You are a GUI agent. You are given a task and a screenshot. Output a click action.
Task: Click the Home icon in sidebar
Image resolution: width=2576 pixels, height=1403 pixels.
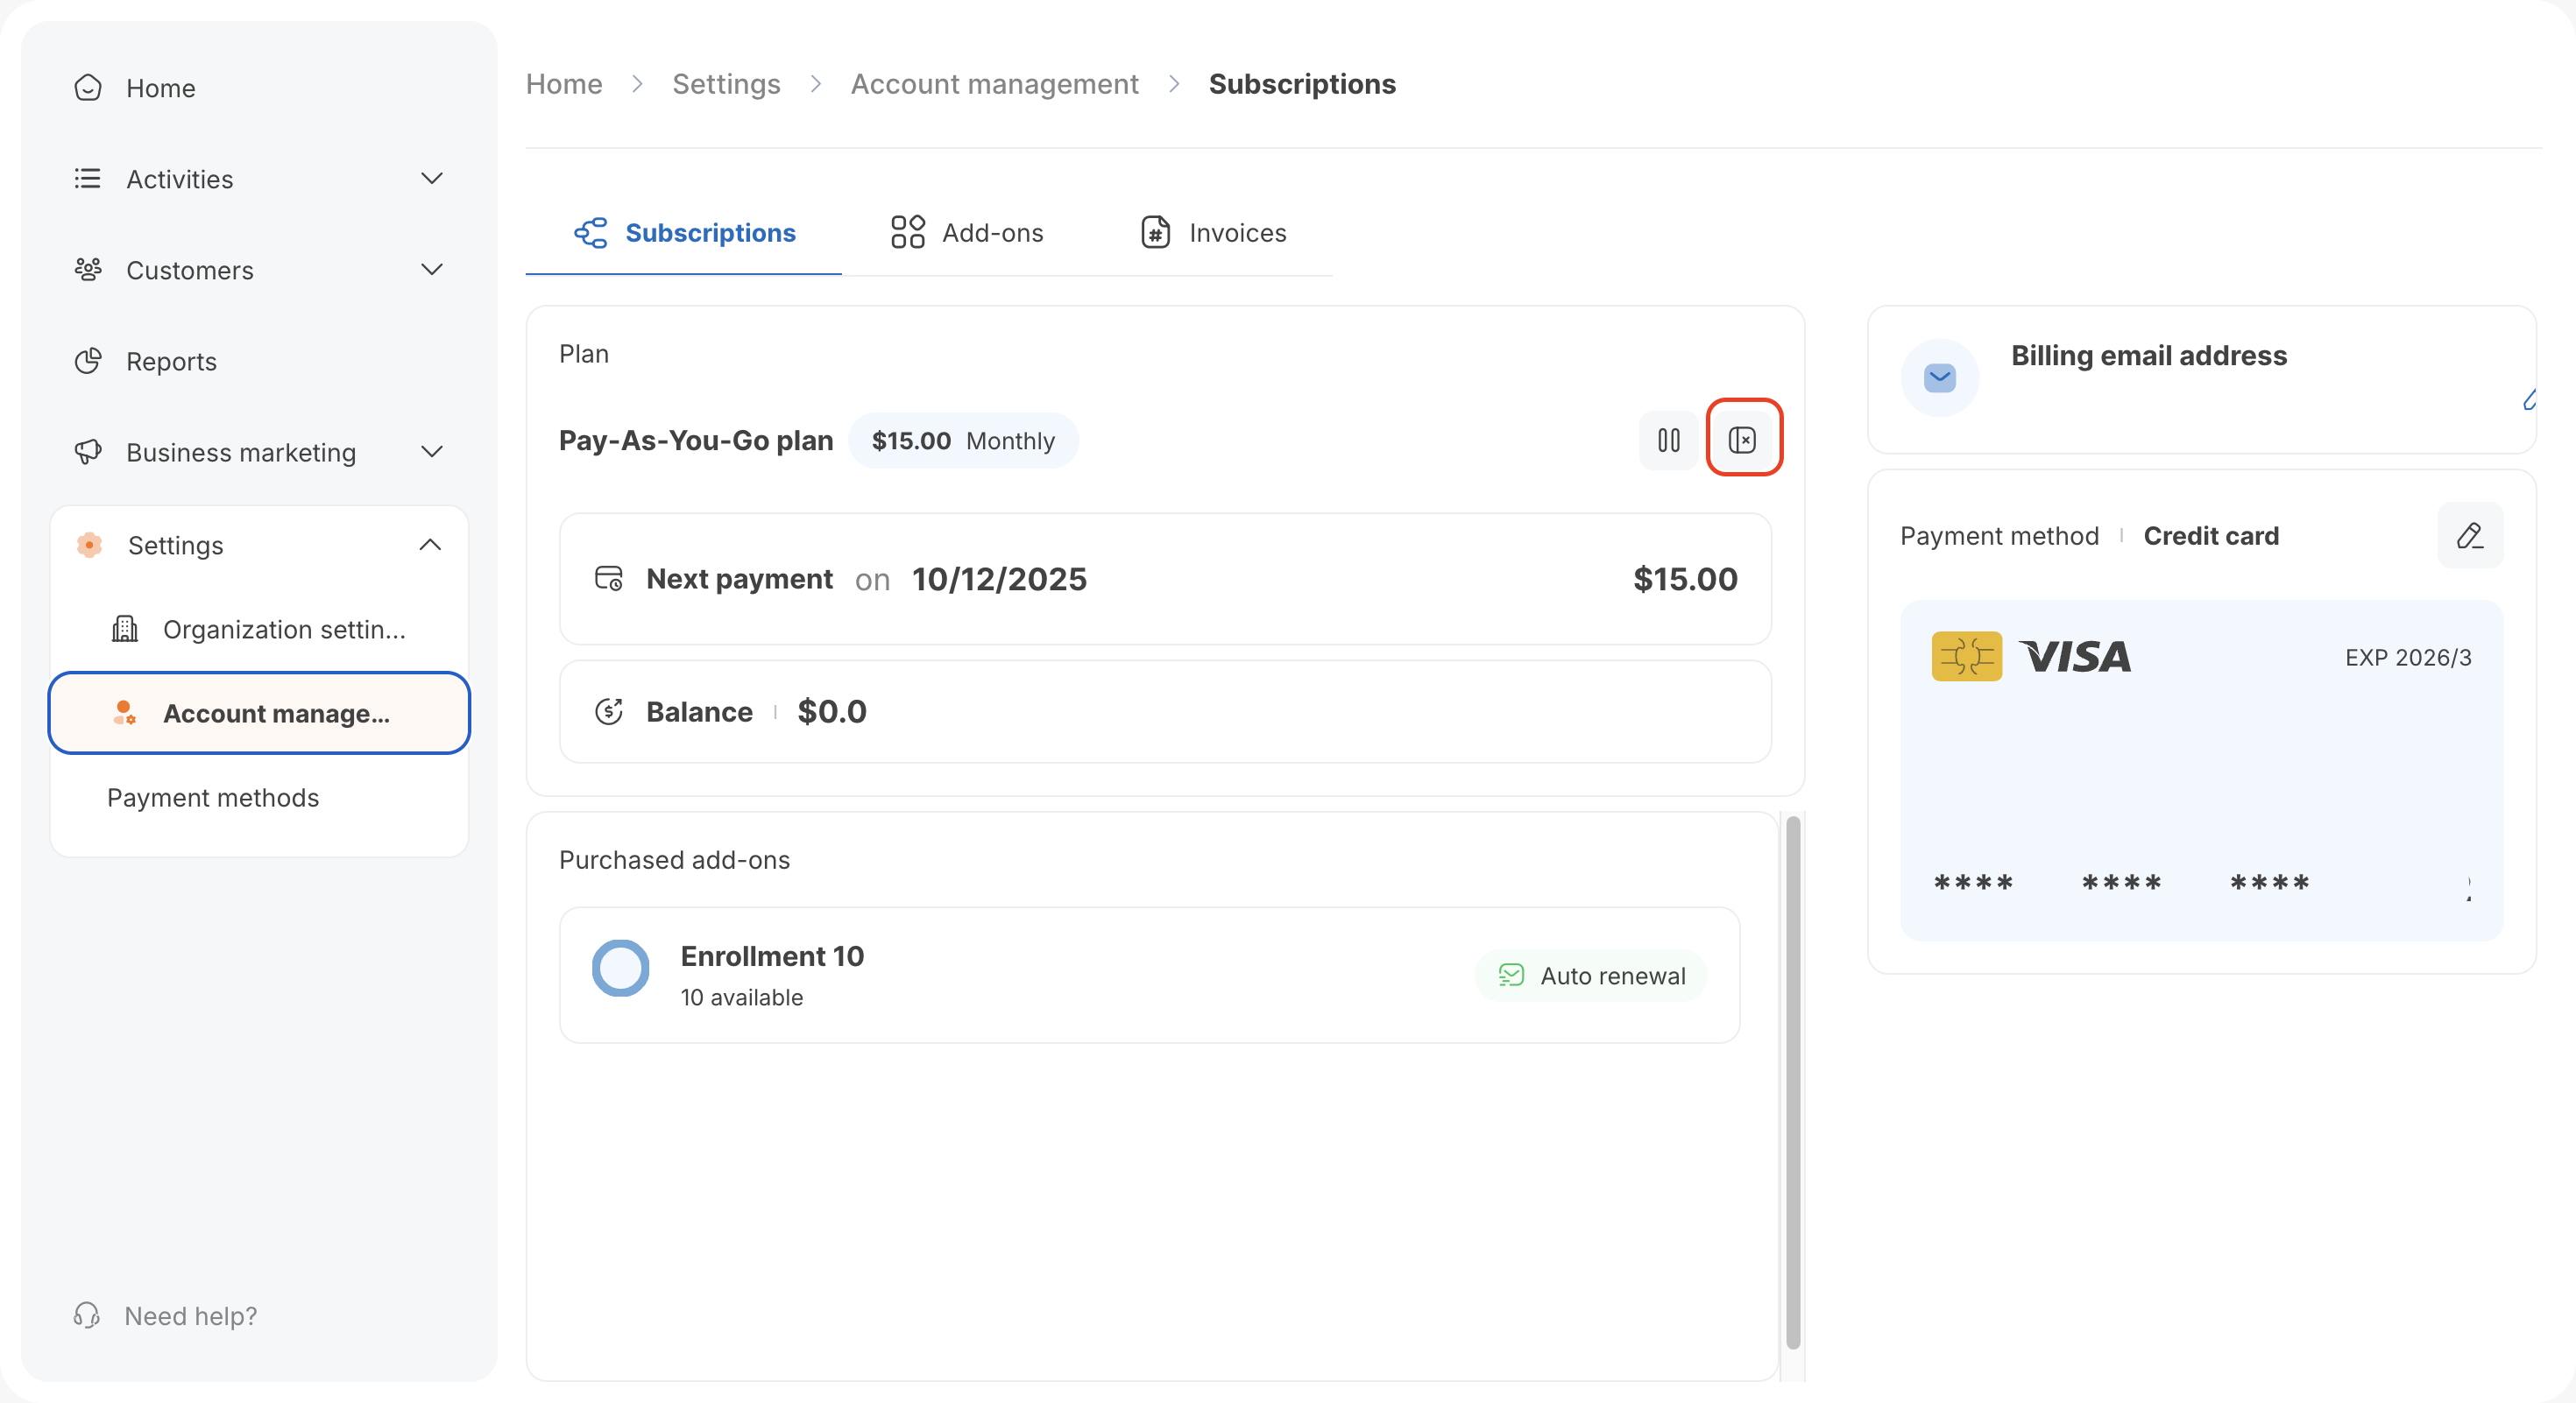(88, 88)
